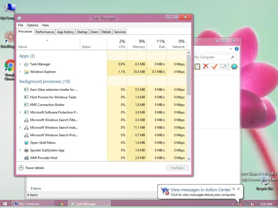
Task: Click the Action Center flag tray icon
Action: tap(239, 204)
